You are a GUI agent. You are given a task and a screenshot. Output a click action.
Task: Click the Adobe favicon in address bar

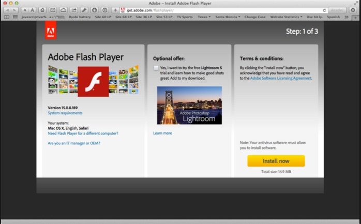123,10
